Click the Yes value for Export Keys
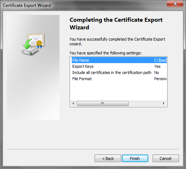186x169 pixels. tap(157, 66)
